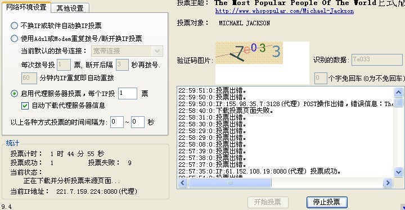Select 启用代理服务器投票 radio button

[14, 93]
